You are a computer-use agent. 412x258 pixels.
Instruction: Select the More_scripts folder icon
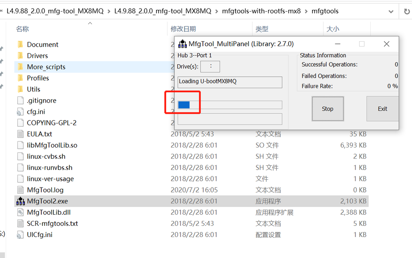20,67
